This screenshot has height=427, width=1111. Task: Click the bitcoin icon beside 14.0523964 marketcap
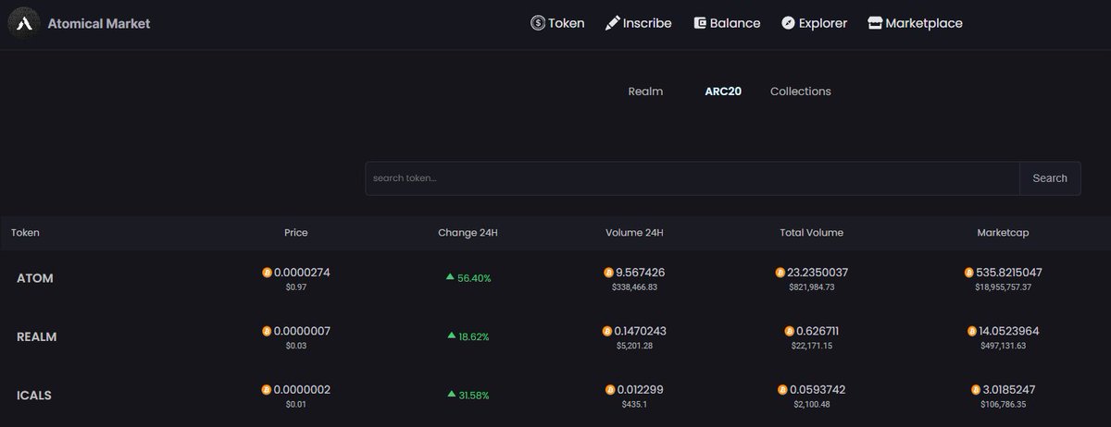tap(973, 331)
